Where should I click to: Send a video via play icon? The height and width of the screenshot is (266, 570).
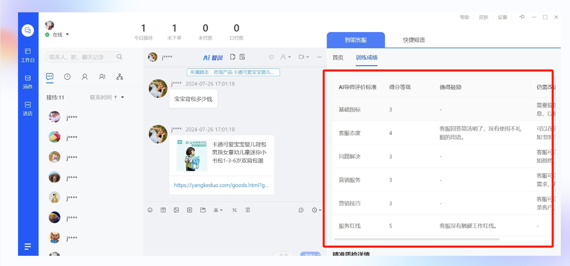(x=189, y=210)
